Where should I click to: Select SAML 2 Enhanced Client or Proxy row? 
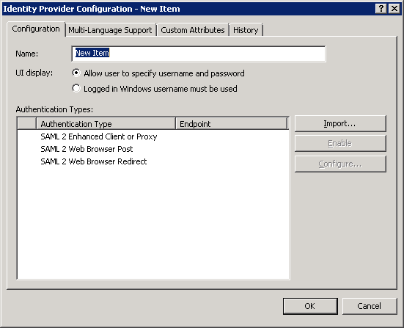coord(153,136)
